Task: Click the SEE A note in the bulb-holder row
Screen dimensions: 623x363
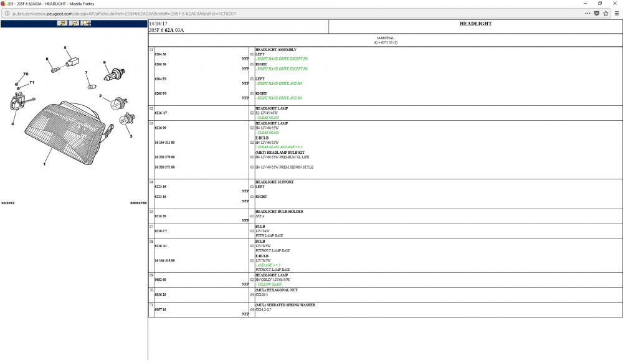Action: (260, 217)
